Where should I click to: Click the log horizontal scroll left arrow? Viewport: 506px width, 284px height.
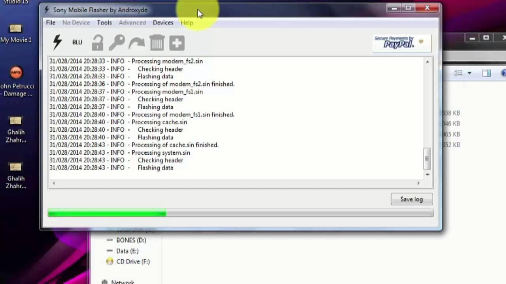click(x=54, y=183)
